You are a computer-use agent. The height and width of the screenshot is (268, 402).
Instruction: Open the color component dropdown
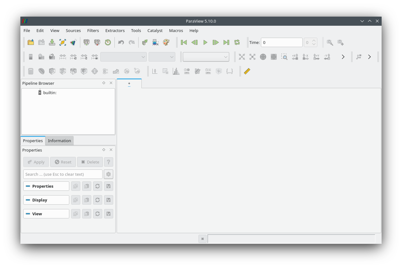(x=162, y=57)
